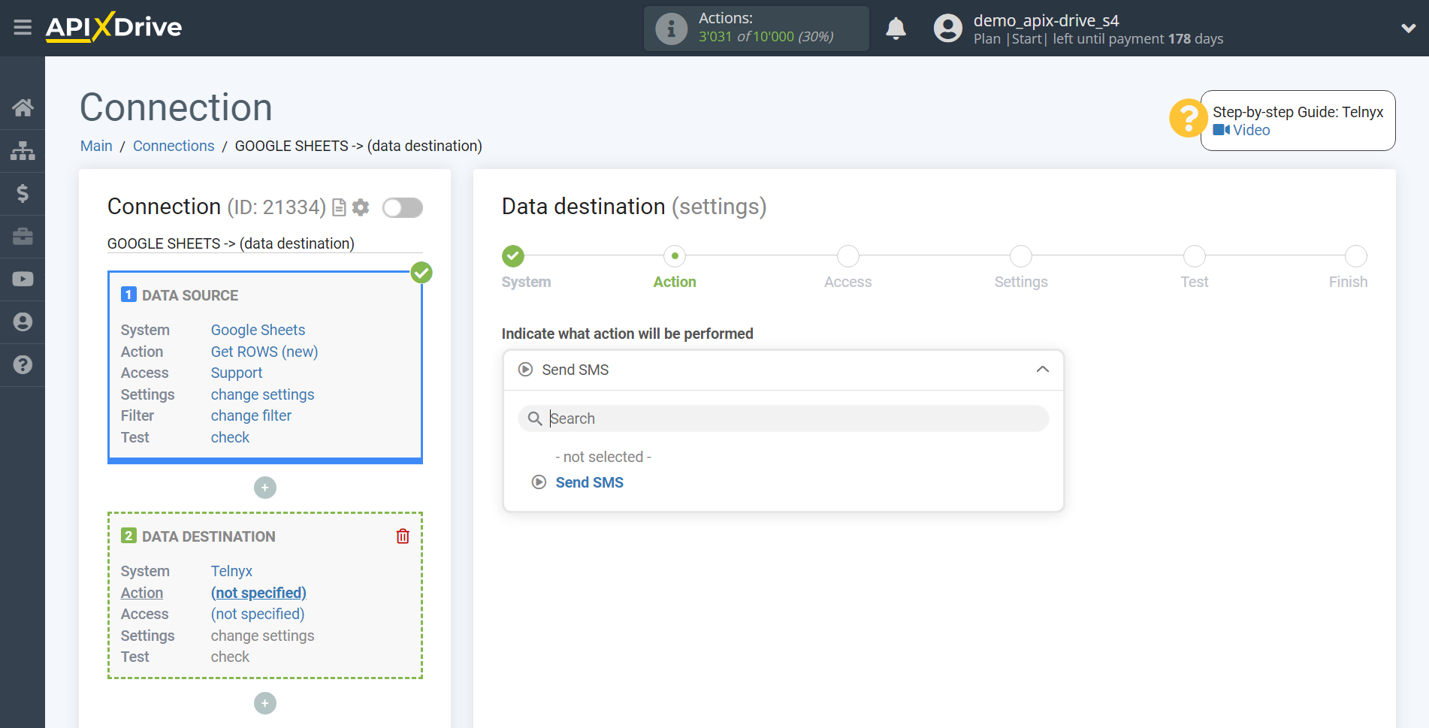Click the underlined Action label in destination
This screenshot has height=728, width=1429.
pyautogui.click(x=142, y=593)
